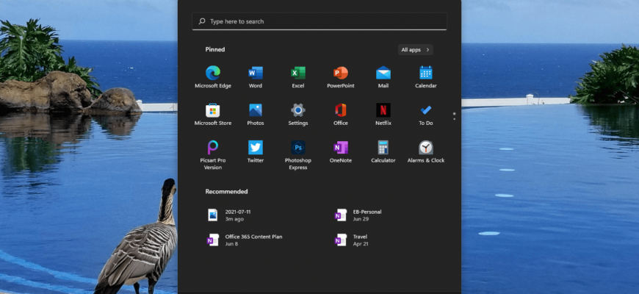Open the Calendar app
Viewport: 639px width, 294px height.
click(426, 77)
